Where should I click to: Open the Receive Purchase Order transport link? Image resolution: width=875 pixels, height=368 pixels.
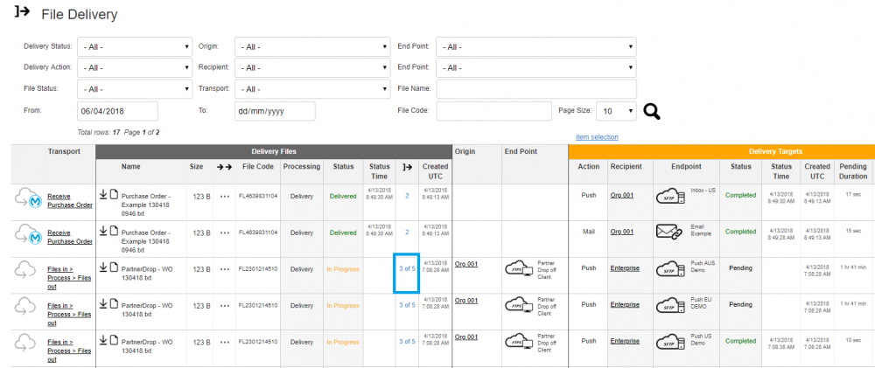pyautogui.click(x=70, y=200)
